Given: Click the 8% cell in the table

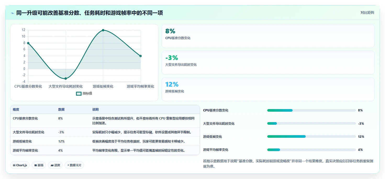Looking at the screenshot, I should click(x=60, y=118).
